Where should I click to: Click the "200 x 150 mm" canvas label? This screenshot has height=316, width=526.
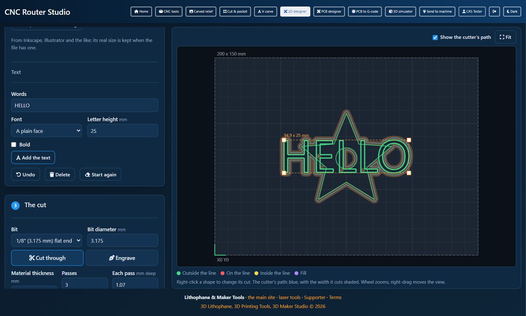231,54
